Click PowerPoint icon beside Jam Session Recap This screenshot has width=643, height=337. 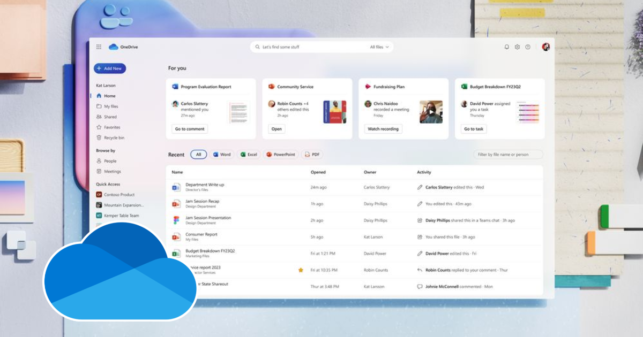176,204
